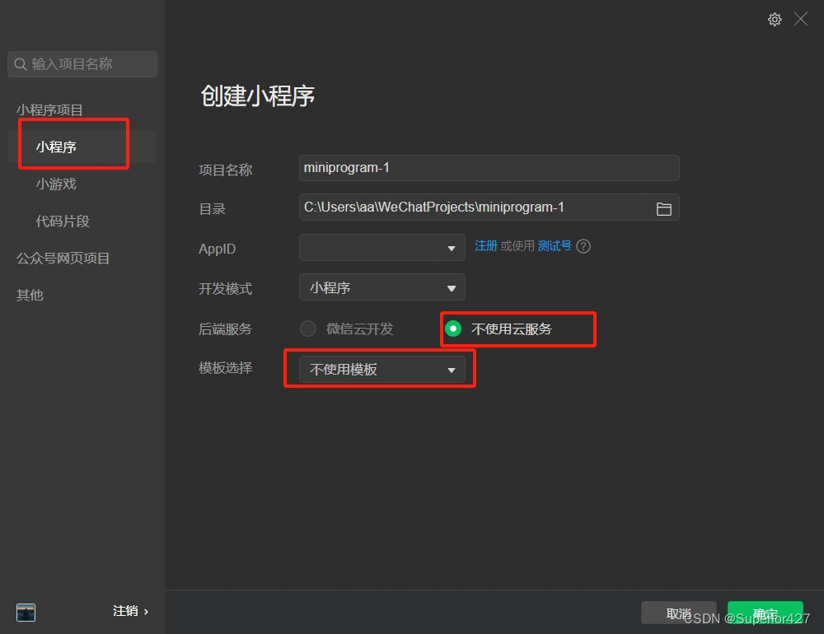Click the 注册 link

click(x=485, y=246)
